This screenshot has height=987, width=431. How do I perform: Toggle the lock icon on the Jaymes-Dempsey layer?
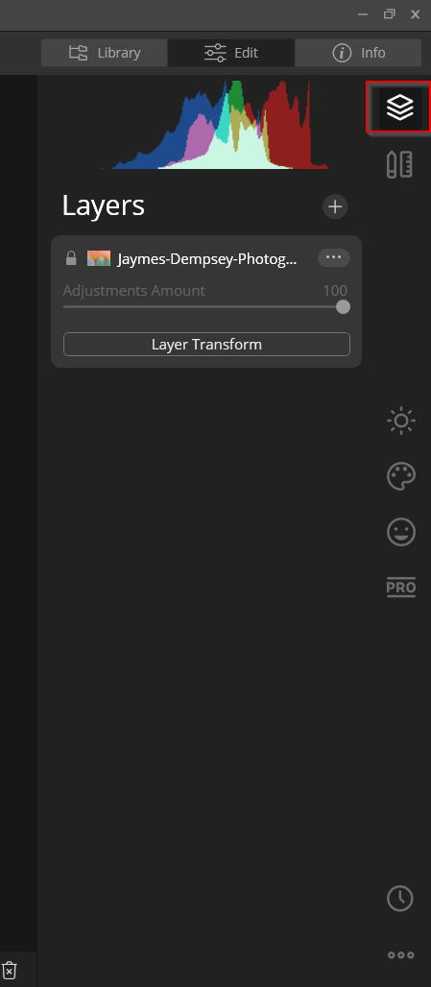(71, 258)
